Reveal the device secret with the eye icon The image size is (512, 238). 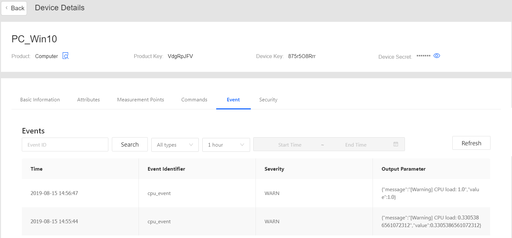[x=437, y=56]
